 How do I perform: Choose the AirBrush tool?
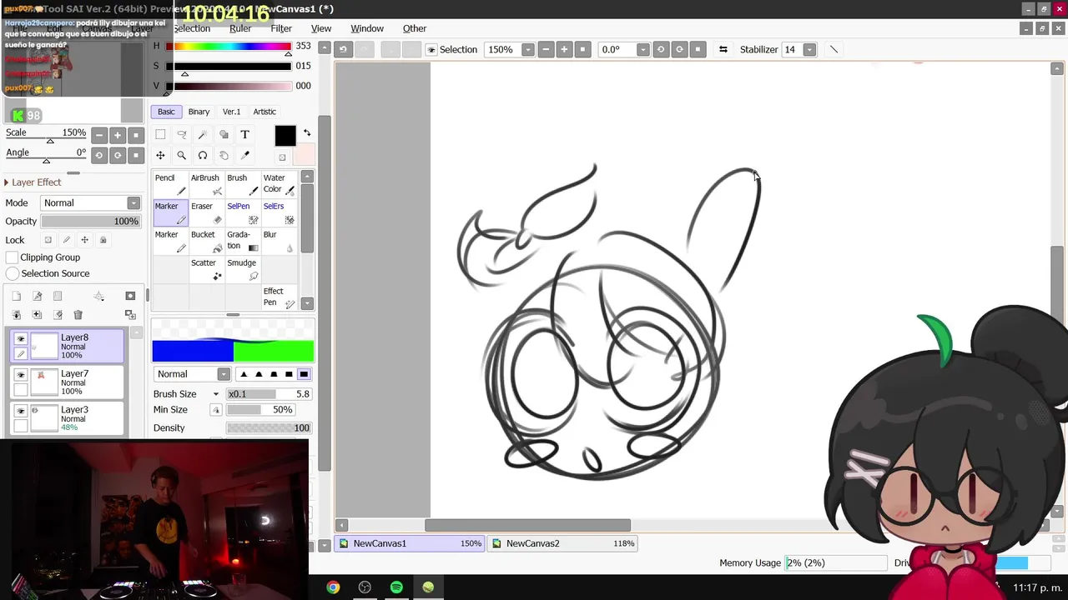(206, 184)
